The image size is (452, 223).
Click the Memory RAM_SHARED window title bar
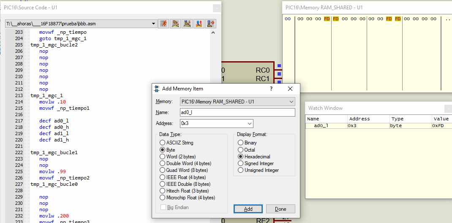tap(367, 8)
